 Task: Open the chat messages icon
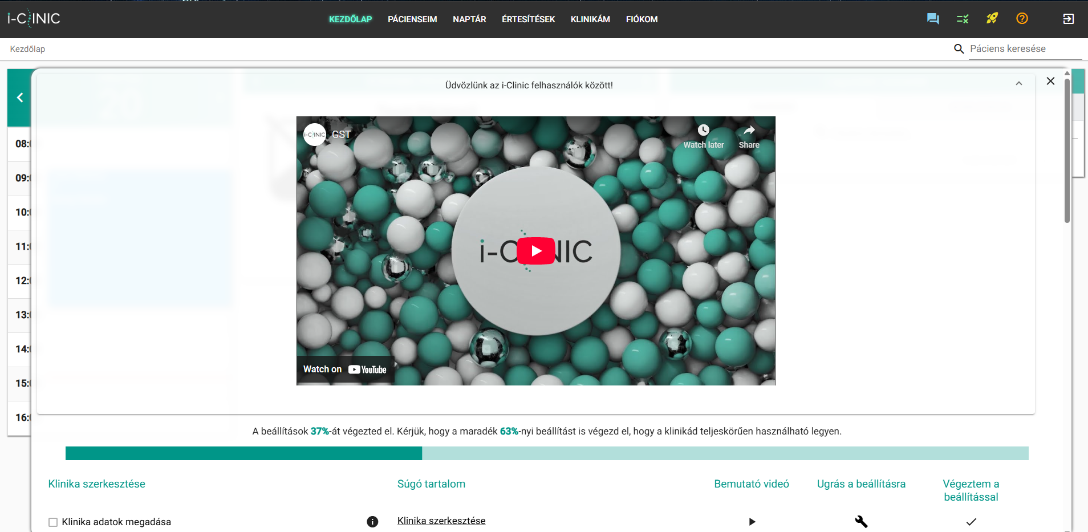pyautogui.click(x=933, y=19)
